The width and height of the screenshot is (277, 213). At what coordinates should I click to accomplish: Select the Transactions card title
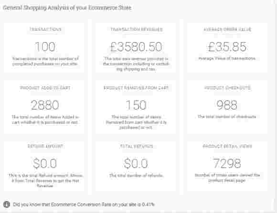[x=45, y=29]
